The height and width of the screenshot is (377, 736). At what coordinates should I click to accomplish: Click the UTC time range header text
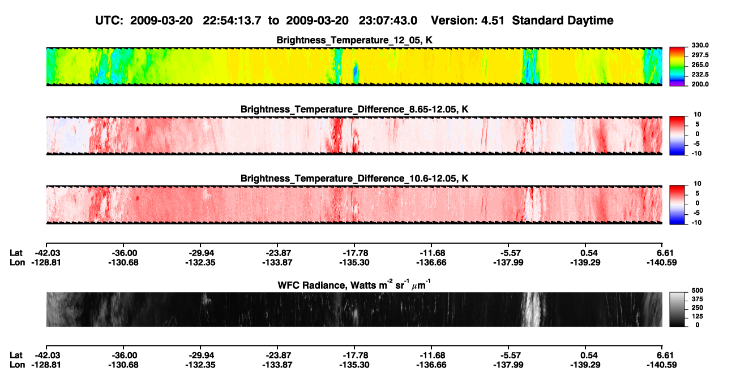[x=257, y=20]
